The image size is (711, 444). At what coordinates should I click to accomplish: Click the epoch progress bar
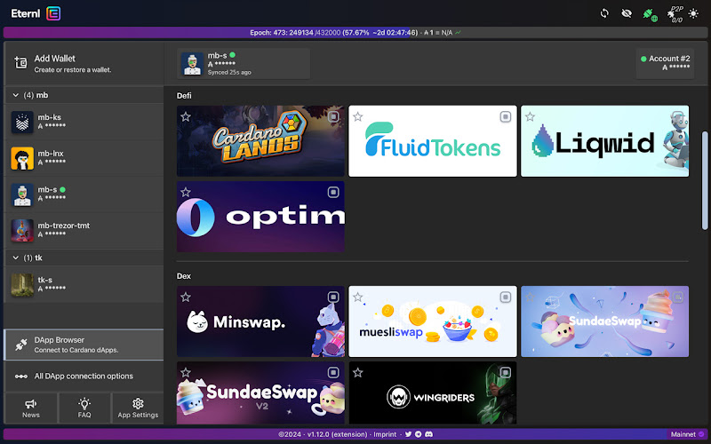(x=355, y=33)
